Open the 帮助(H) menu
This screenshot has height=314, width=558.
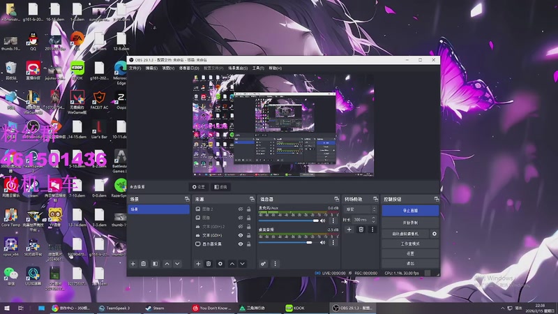pyautogui.click(x=275, y=68)
